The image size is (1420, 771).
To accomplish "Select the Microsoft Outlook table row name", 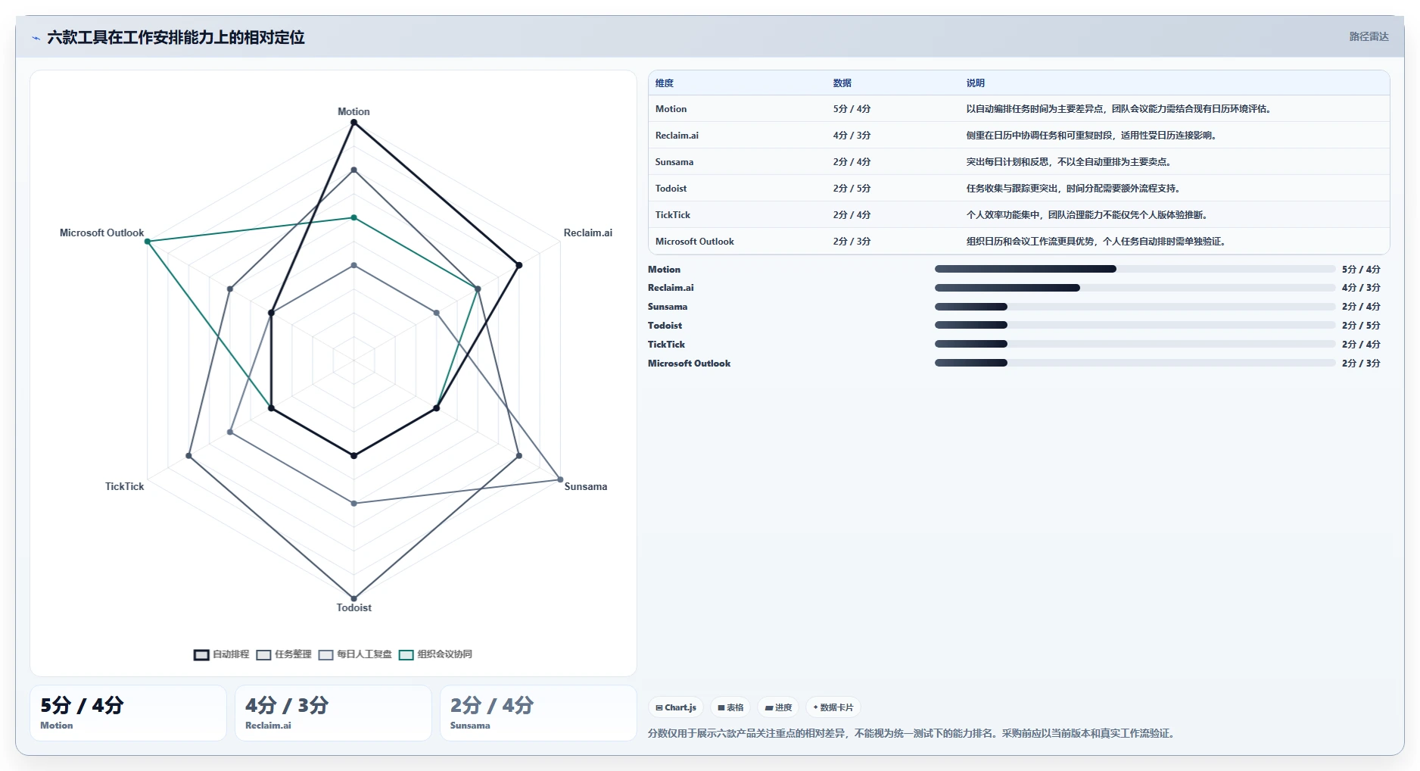I will click(x=694, y=242).
